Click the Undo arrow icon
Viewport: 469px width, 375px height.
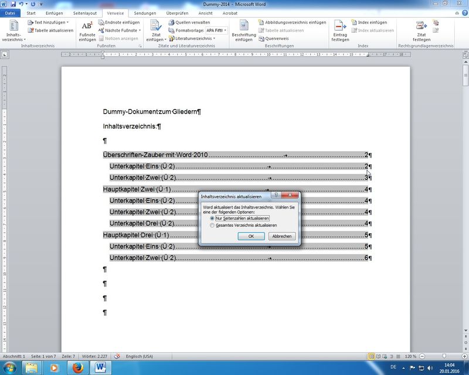(x=21, y=4)
